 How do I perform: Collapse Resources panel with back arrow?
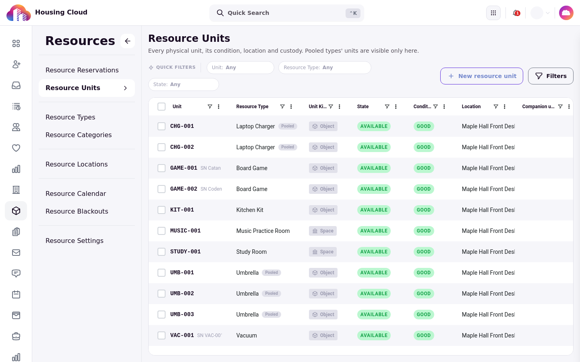[x=128, y=41]
